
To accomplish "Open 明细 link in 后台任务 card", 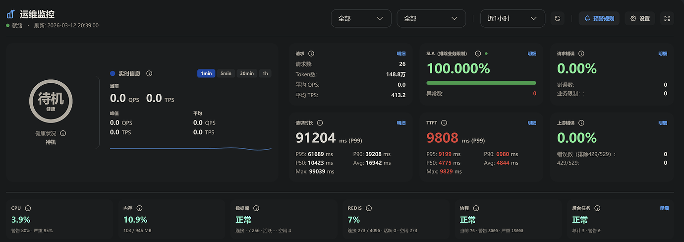I will click(x=664, y=208).
